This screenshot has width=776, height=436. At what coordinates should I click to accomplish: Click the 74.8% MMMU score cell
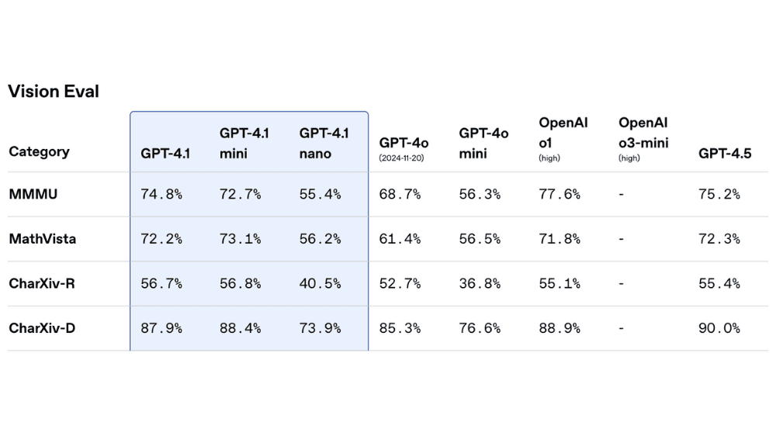[161, 194]
